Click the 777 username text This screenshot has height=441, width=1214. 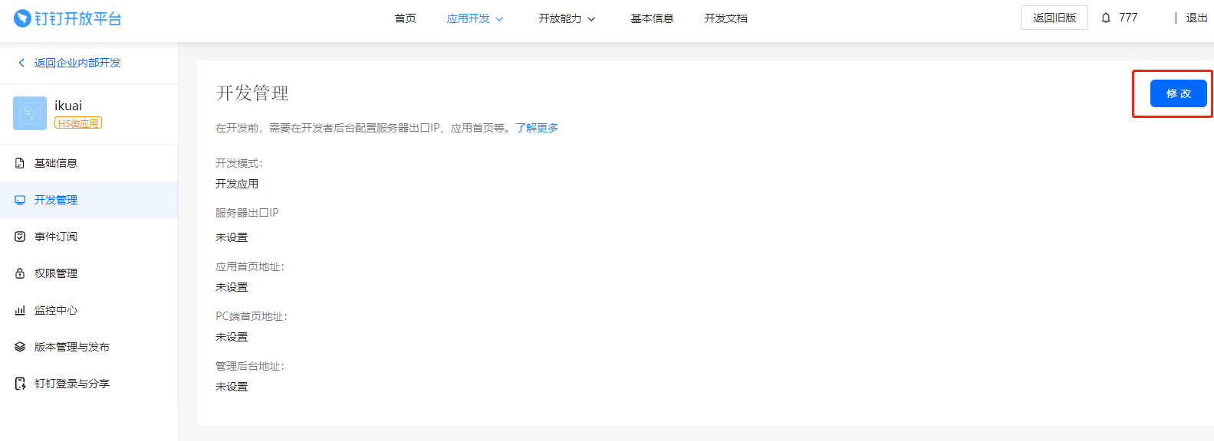(x=1128, y=18)
